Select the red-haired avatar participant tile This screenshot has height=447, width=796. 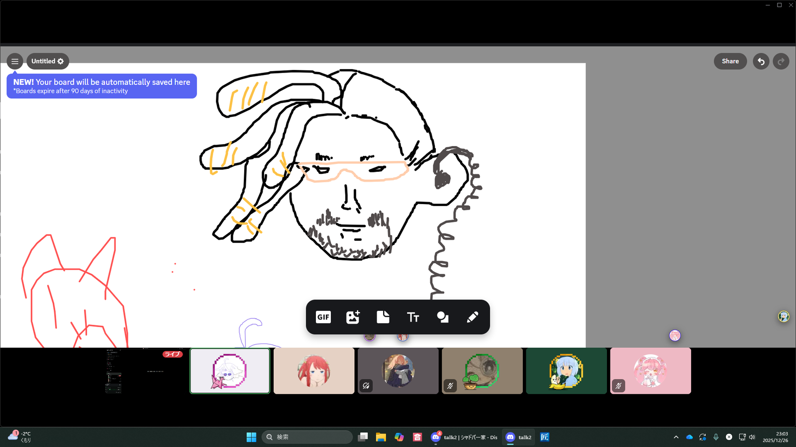(x=314, y=371)
